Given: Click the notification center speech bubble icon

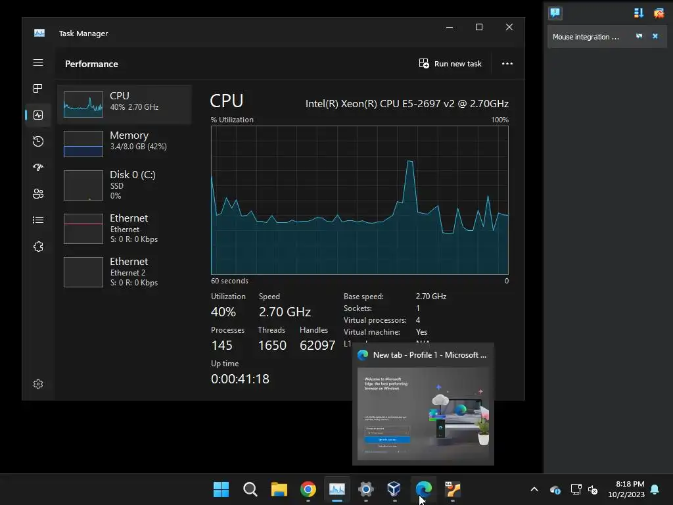Looking at the screenshot, I should pos(555,13).
